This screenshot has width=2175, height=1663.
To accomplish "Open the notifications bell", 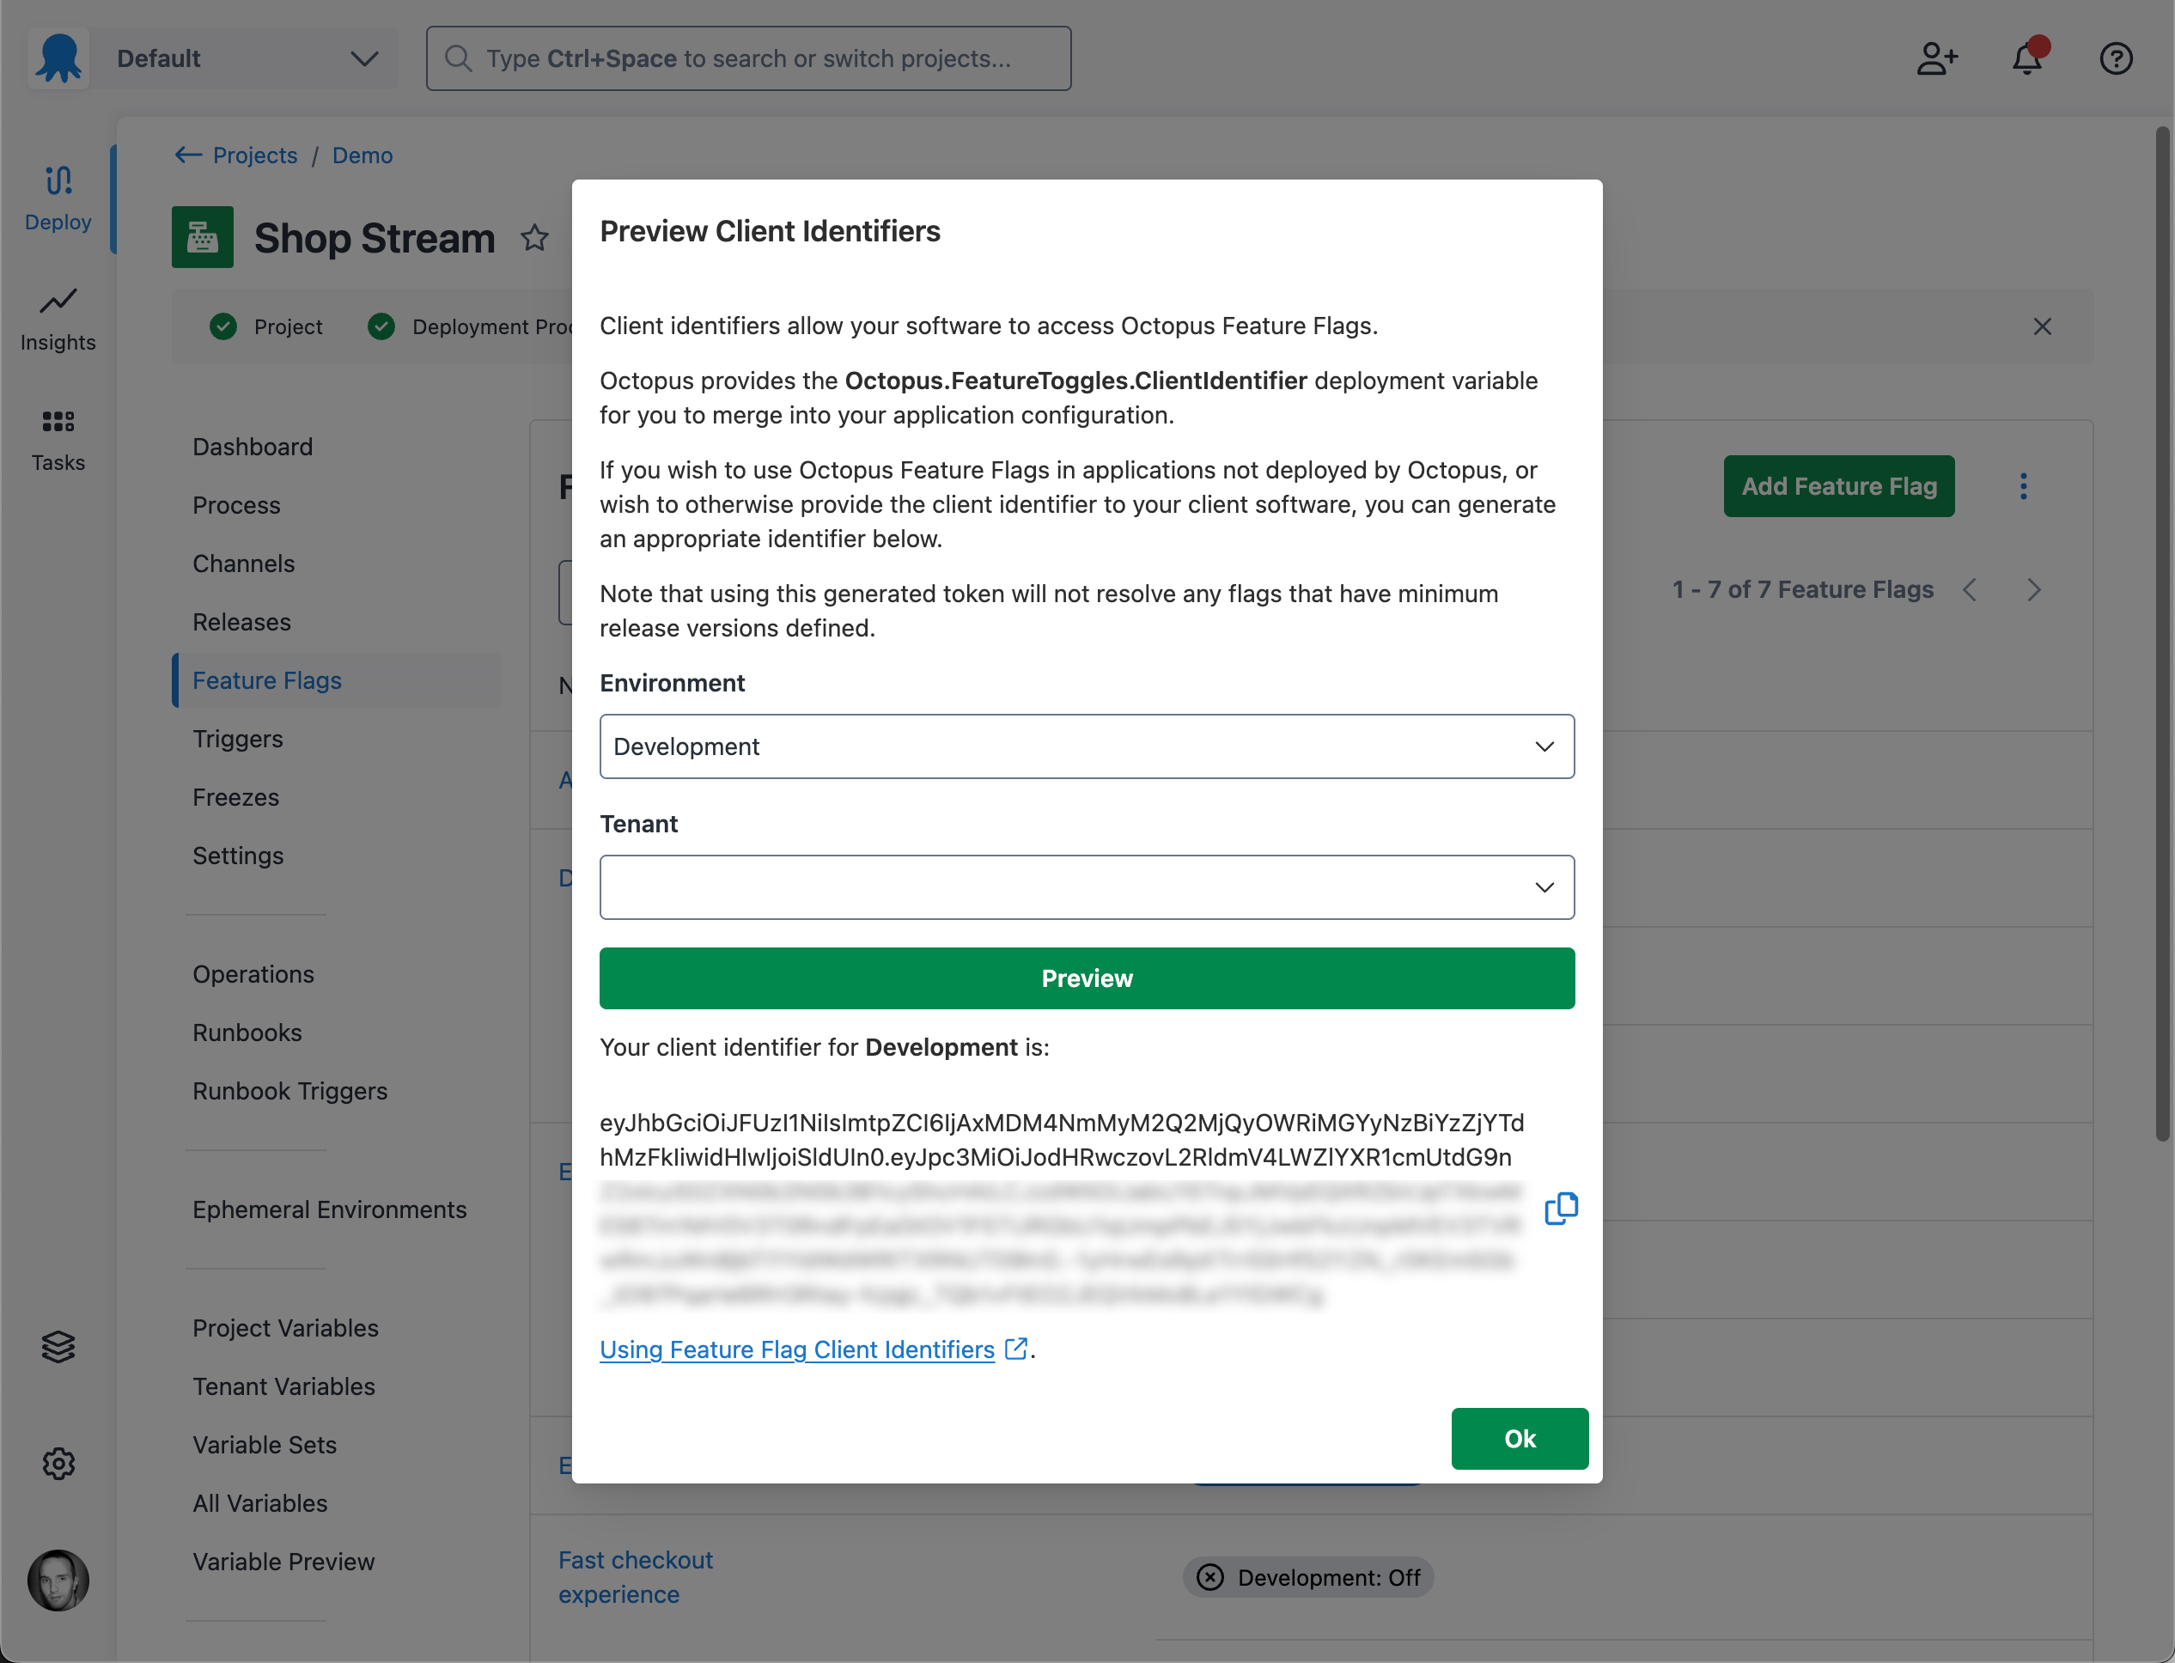I will [x=2026, y=58].
